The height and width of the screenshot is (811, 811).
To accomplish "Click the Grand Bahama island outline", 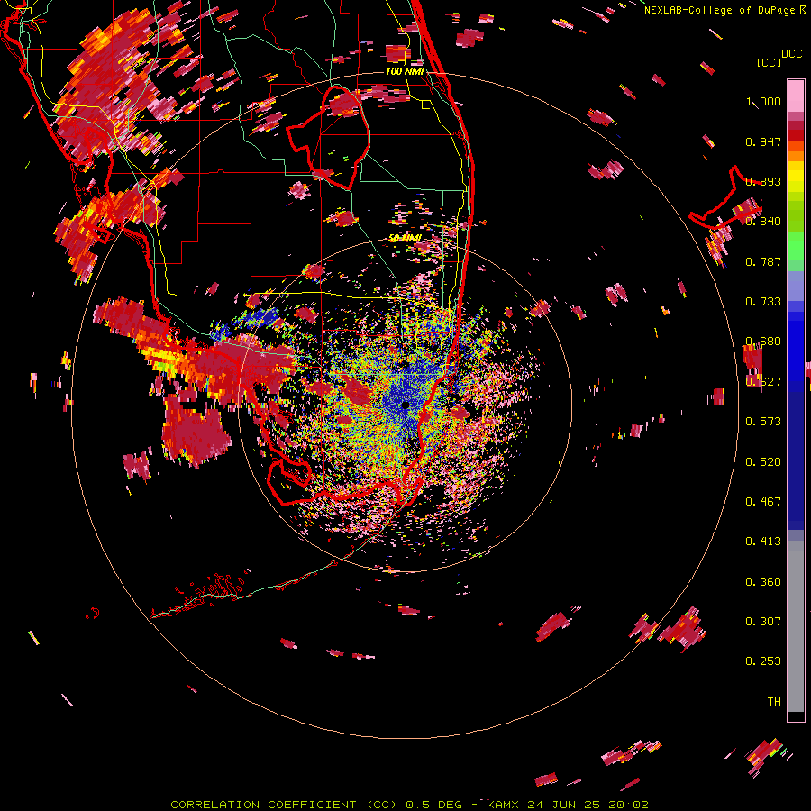I will click(724, 199).
